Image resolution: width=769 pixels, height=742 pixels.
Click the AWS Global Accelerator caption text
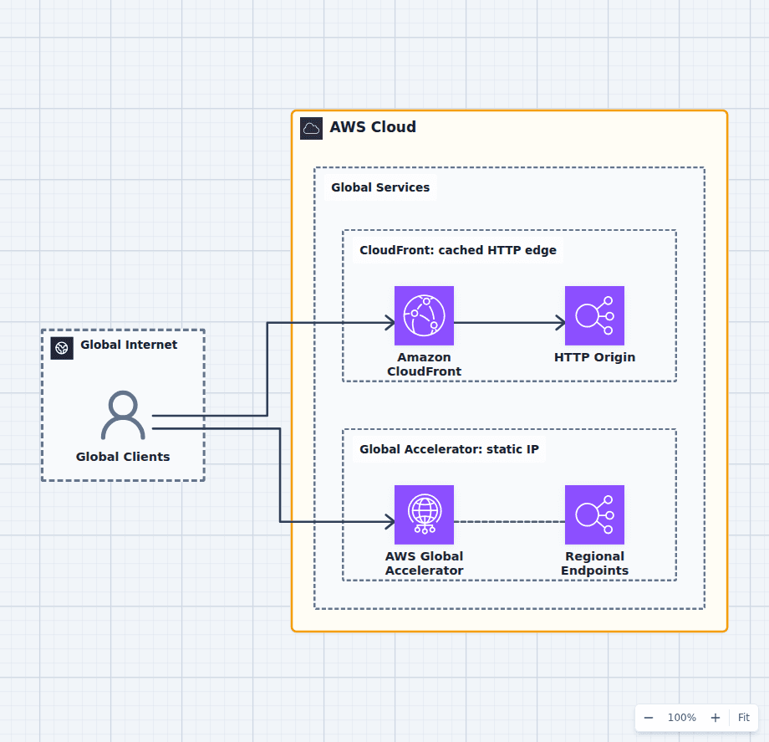425,563
